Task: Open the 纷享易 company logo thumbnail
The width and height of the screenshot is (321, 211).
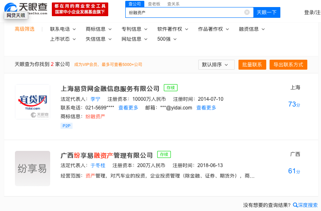Action: 32,168
